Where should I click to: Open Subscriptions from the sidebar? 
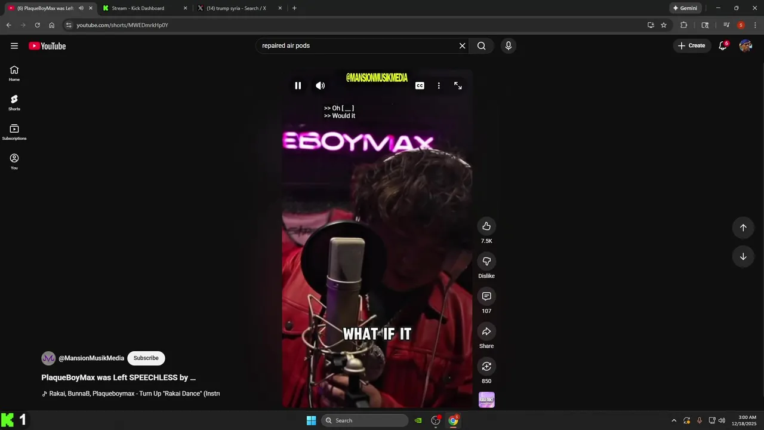(x=14, y=132)
